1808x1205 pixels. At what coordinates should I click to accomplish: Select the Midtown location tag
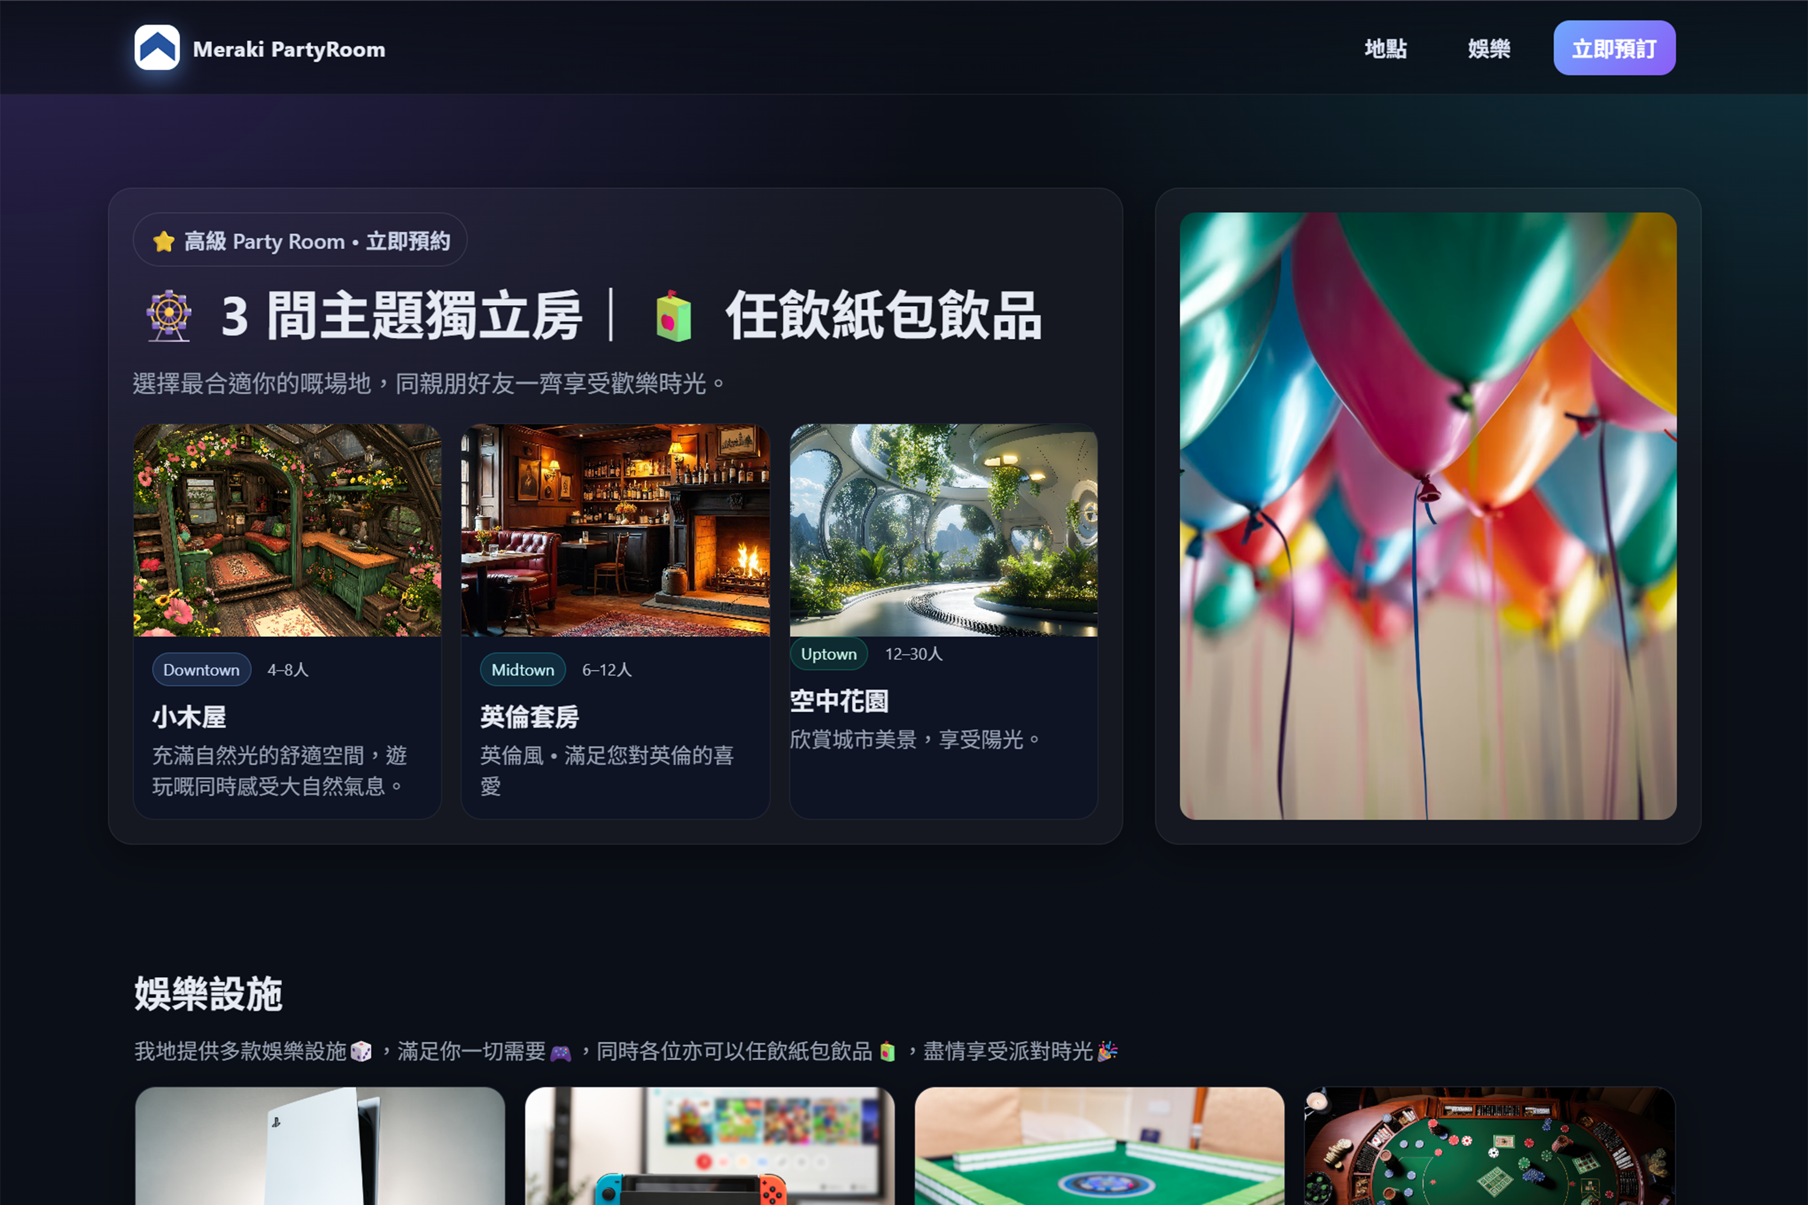point(523,669)
